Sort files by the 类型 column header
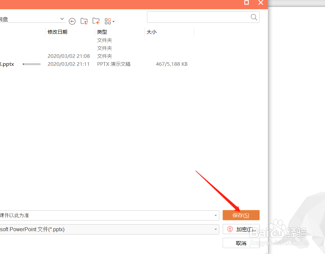The height and width of the screenshot is (254, 325). coord(102,32)
